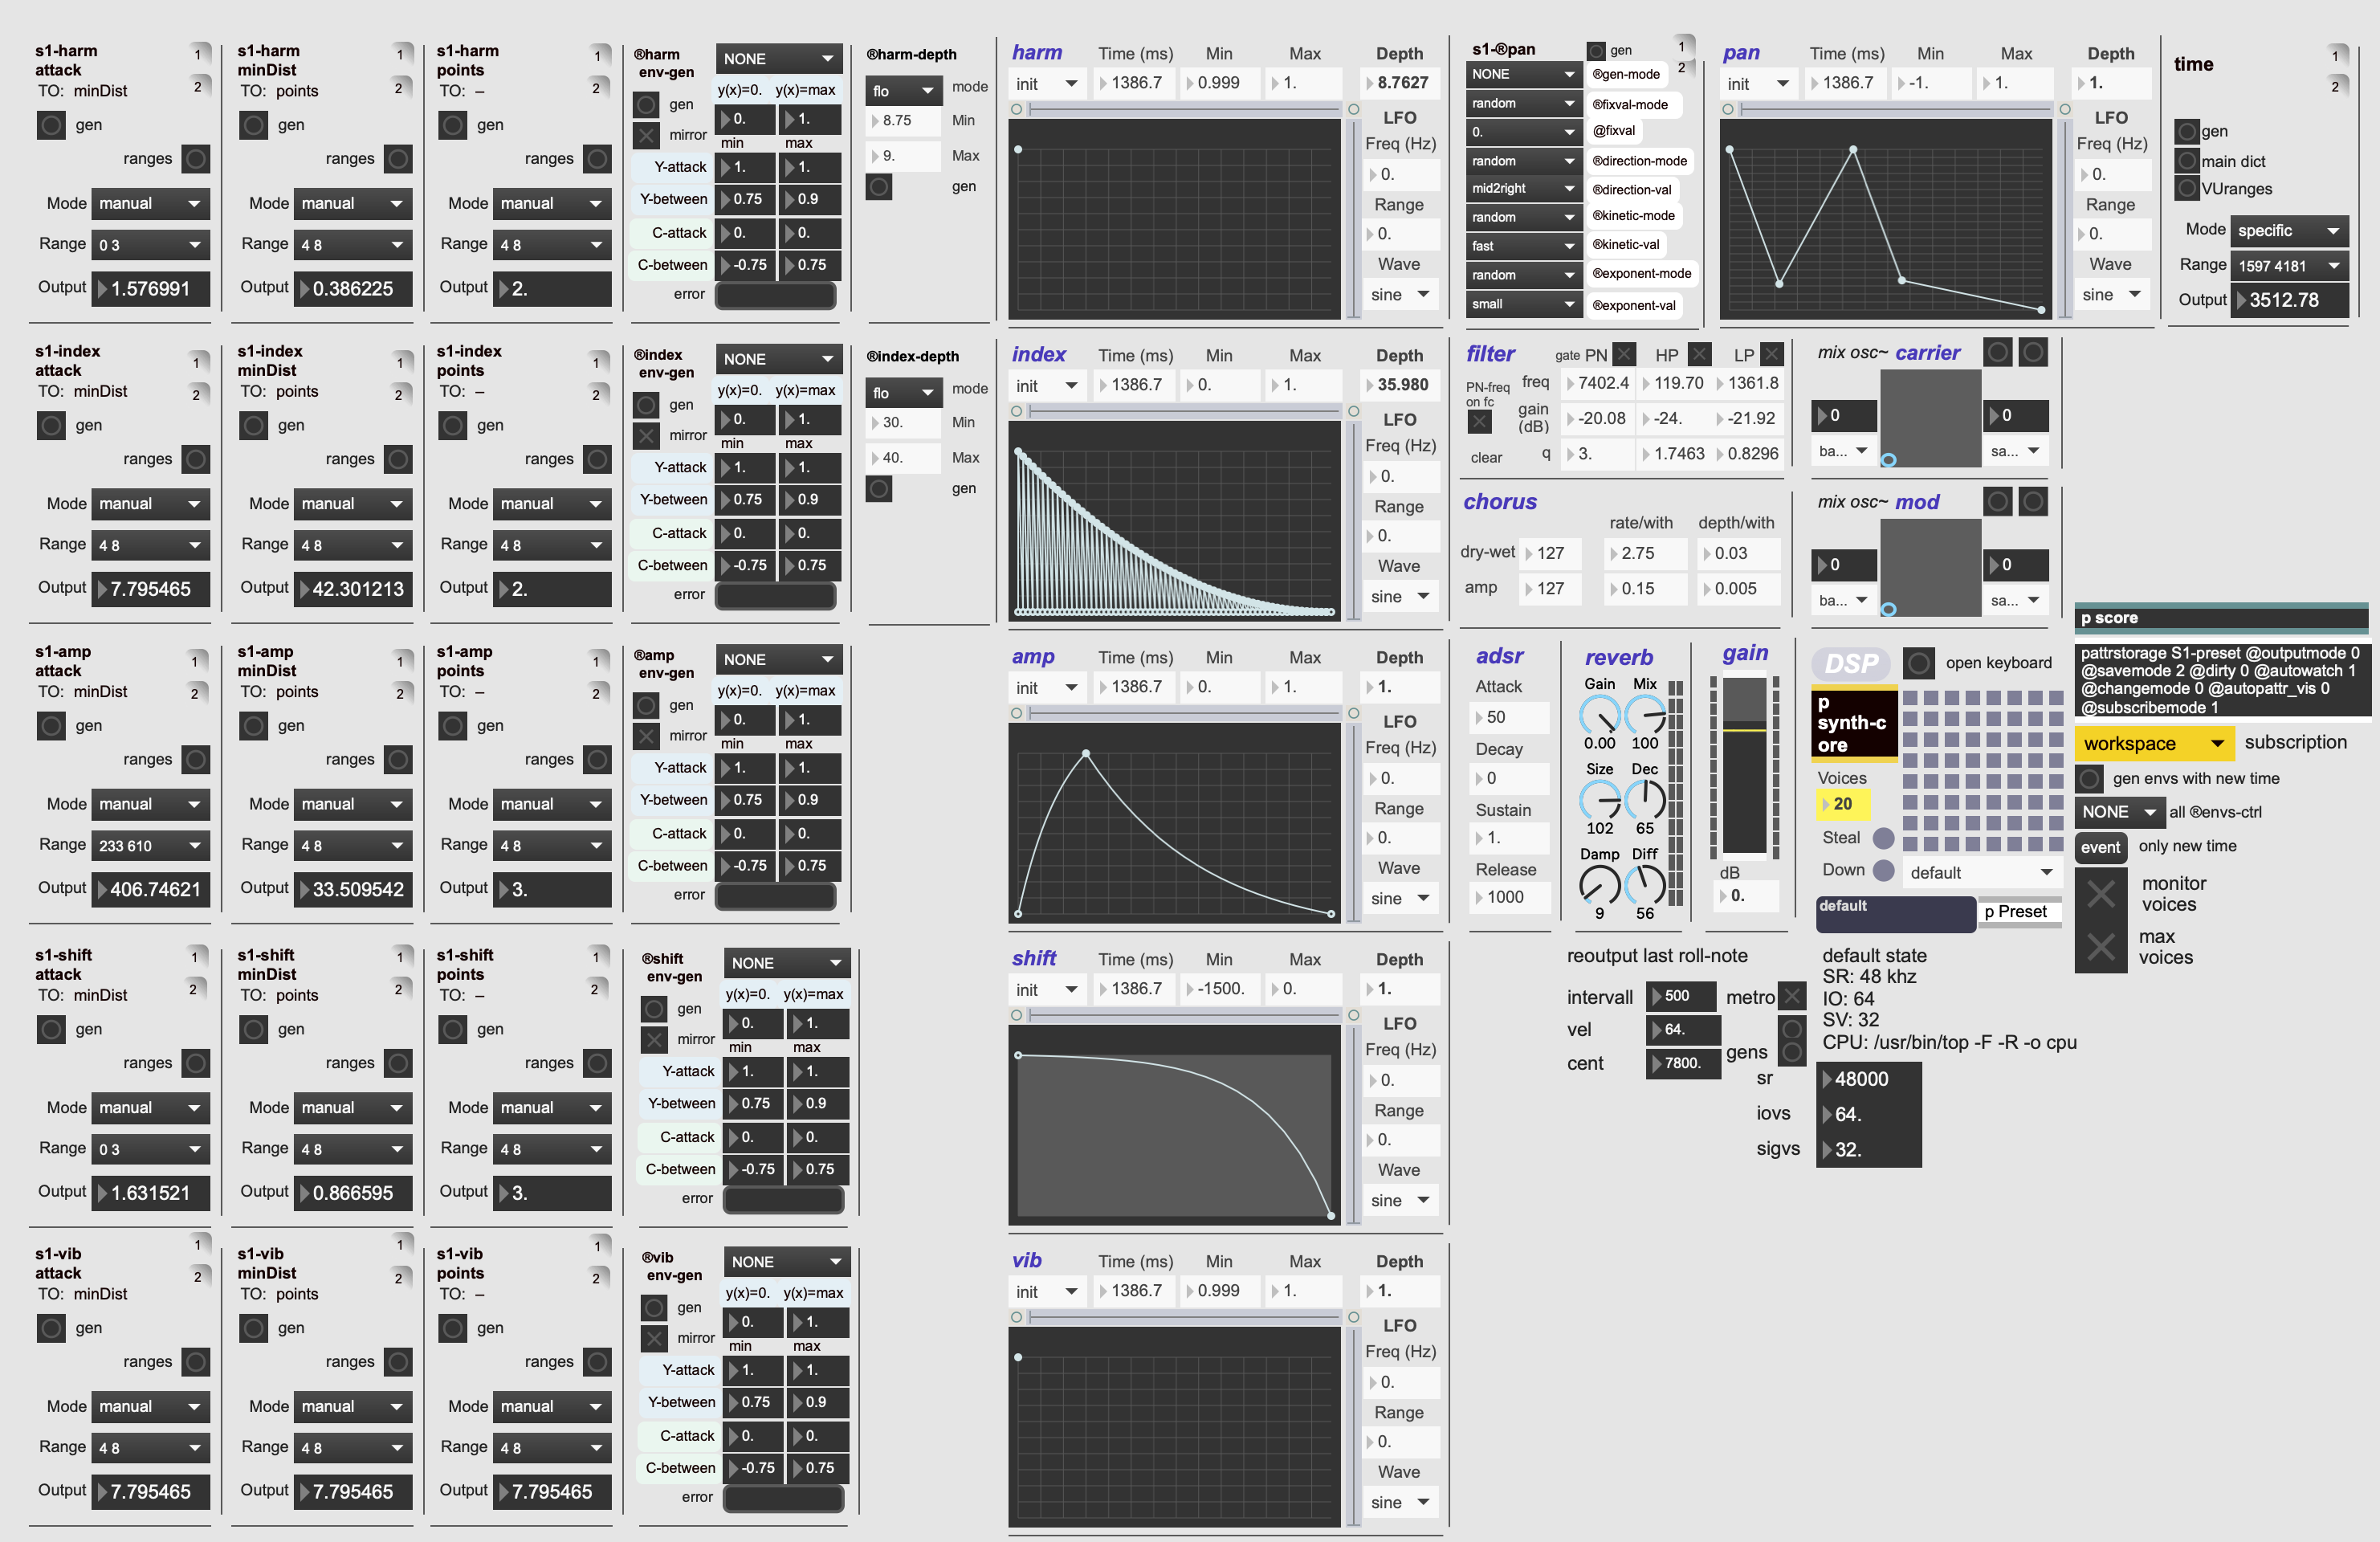Click the reverb Dec dial
Screen dimensions: 2380x1542
coord(1645,800)
